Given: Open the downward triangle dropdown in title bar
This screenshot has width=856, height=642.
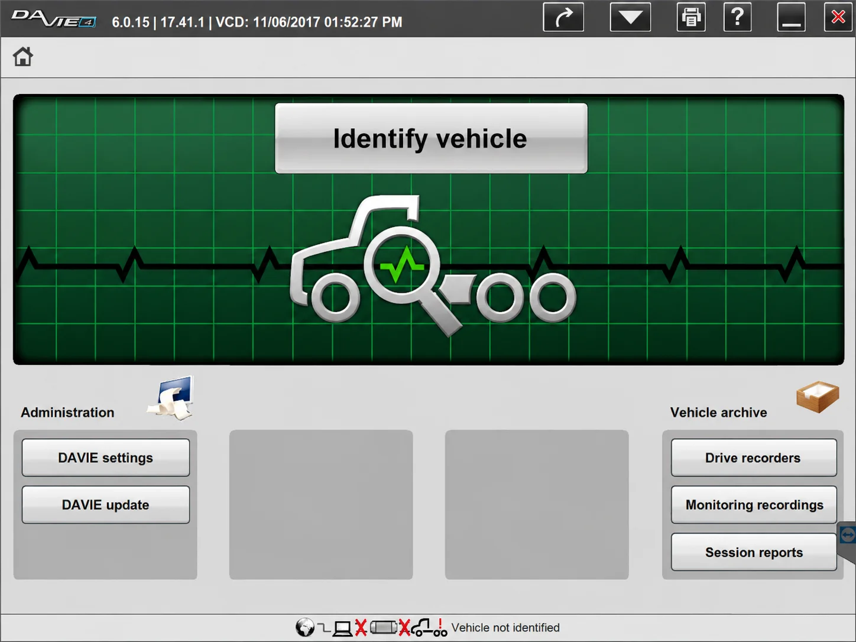Looking at the screenshot, I should 631,17.
